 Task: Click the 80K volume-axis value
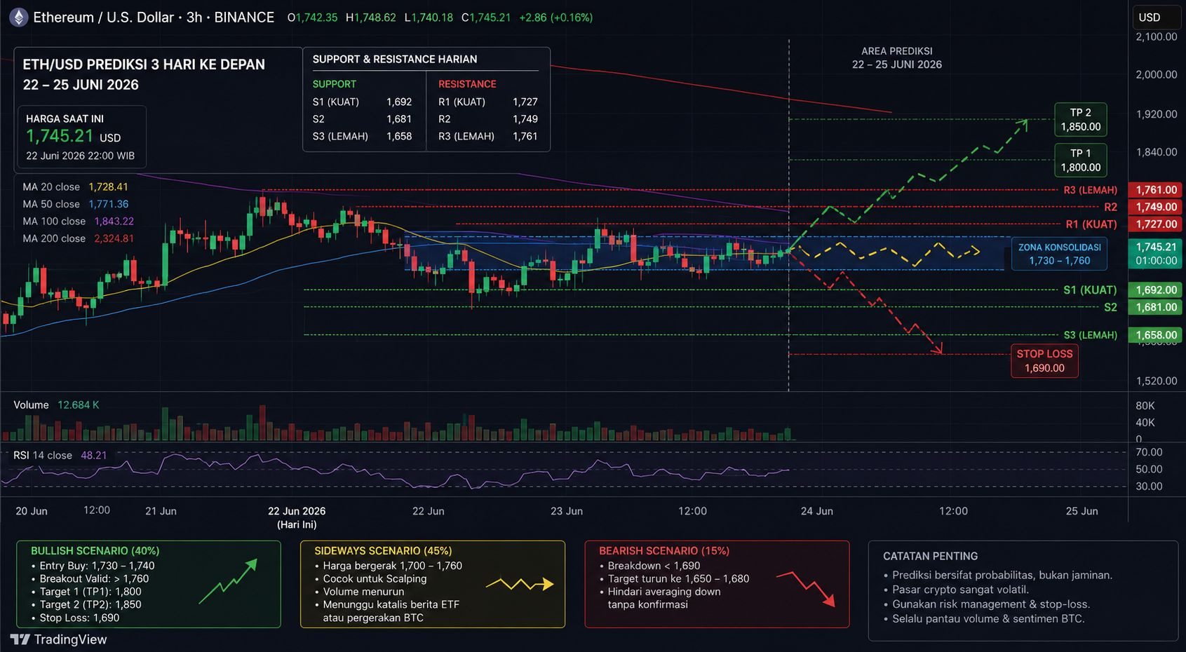point(1145,406)
